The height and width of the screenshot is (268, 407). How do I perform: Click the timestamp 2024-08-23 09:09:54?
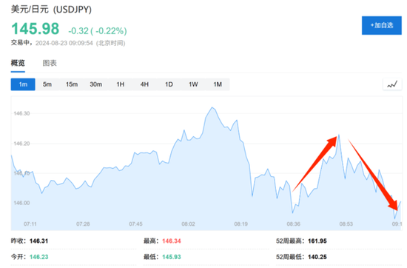64,43
